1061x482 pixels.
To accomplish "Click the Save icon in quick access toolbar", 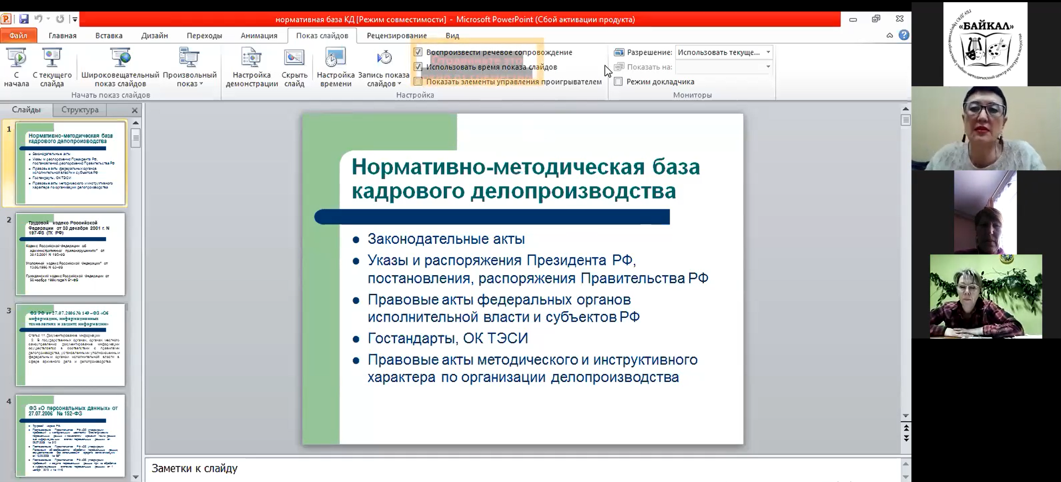I will pos(24,19).
